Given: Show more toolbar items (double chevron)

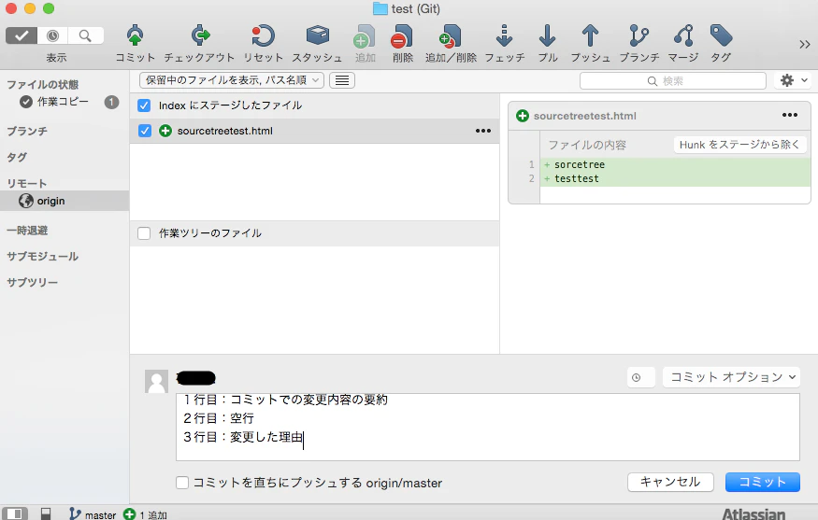Looking at the screenshot, I should (804, 44).
